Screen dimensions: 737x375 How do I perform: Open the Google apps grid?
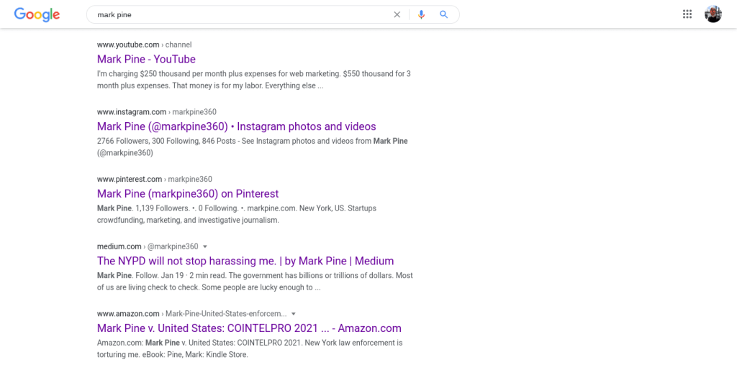point(687,14)
